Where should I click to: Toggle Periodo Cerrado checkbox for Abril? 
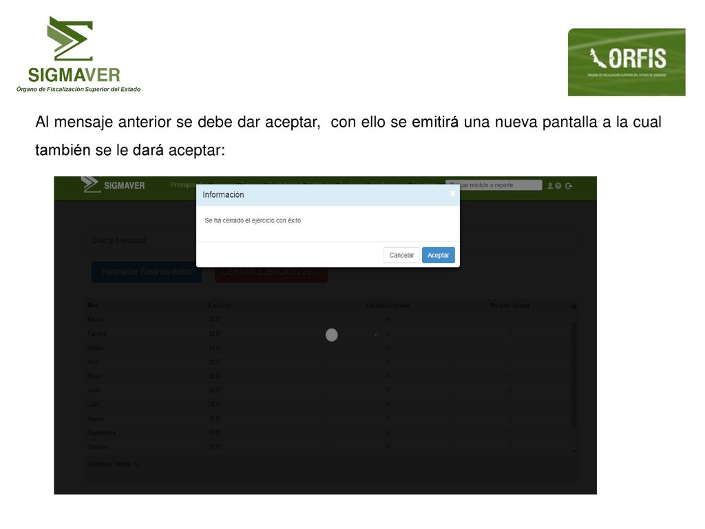pos(388,362)
